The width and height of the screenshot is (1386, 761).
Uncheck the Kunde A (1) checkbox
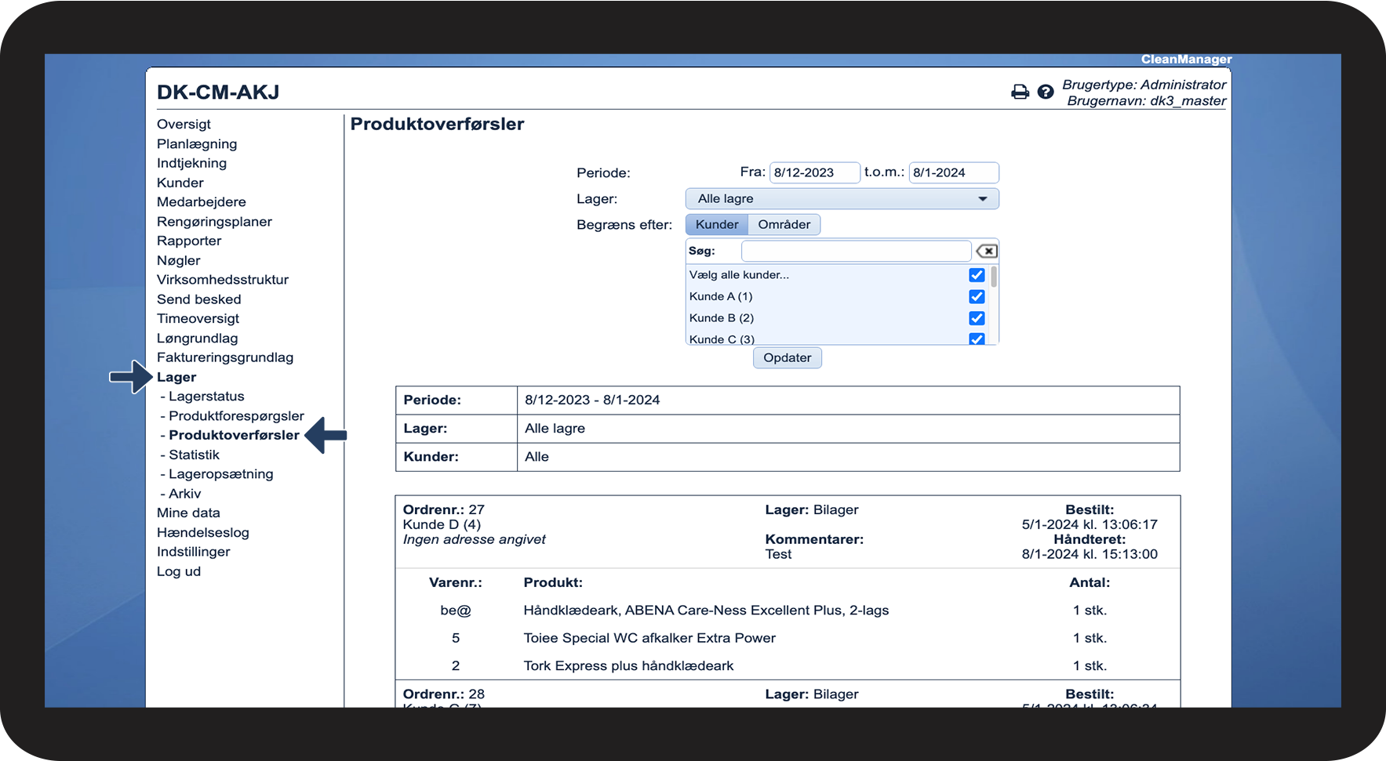pyautogui.click(x=977, y=296)
